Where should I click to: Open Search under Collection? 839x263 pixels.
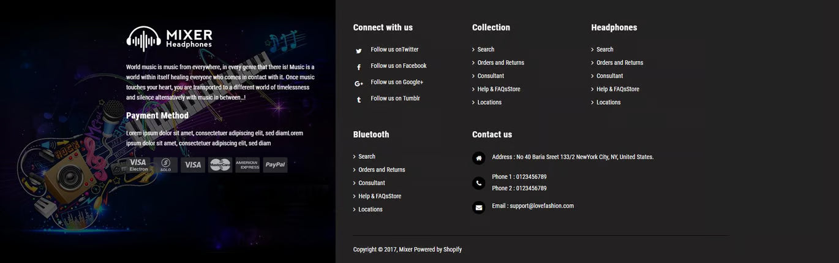pyautogui.click(x=486, y=50)
